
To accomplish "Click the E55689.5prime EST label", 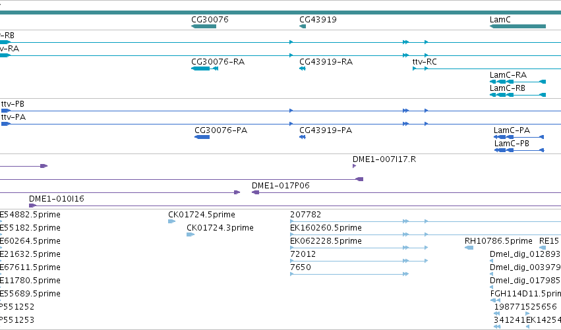I will (30, 294).
